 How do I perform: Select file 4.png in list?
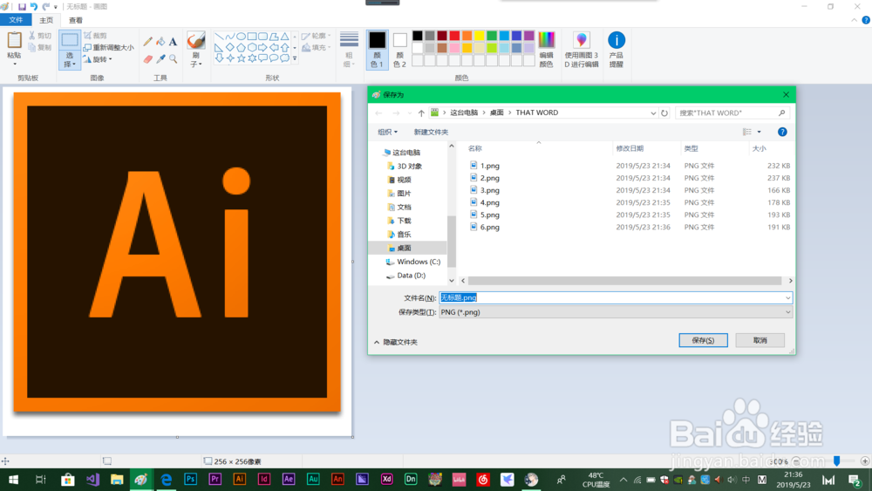(x=489, y=202)
